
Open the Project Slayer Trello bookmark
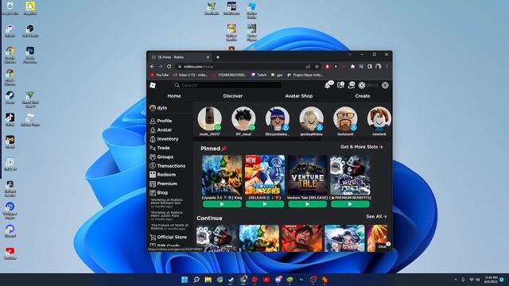tap(305, 75)
